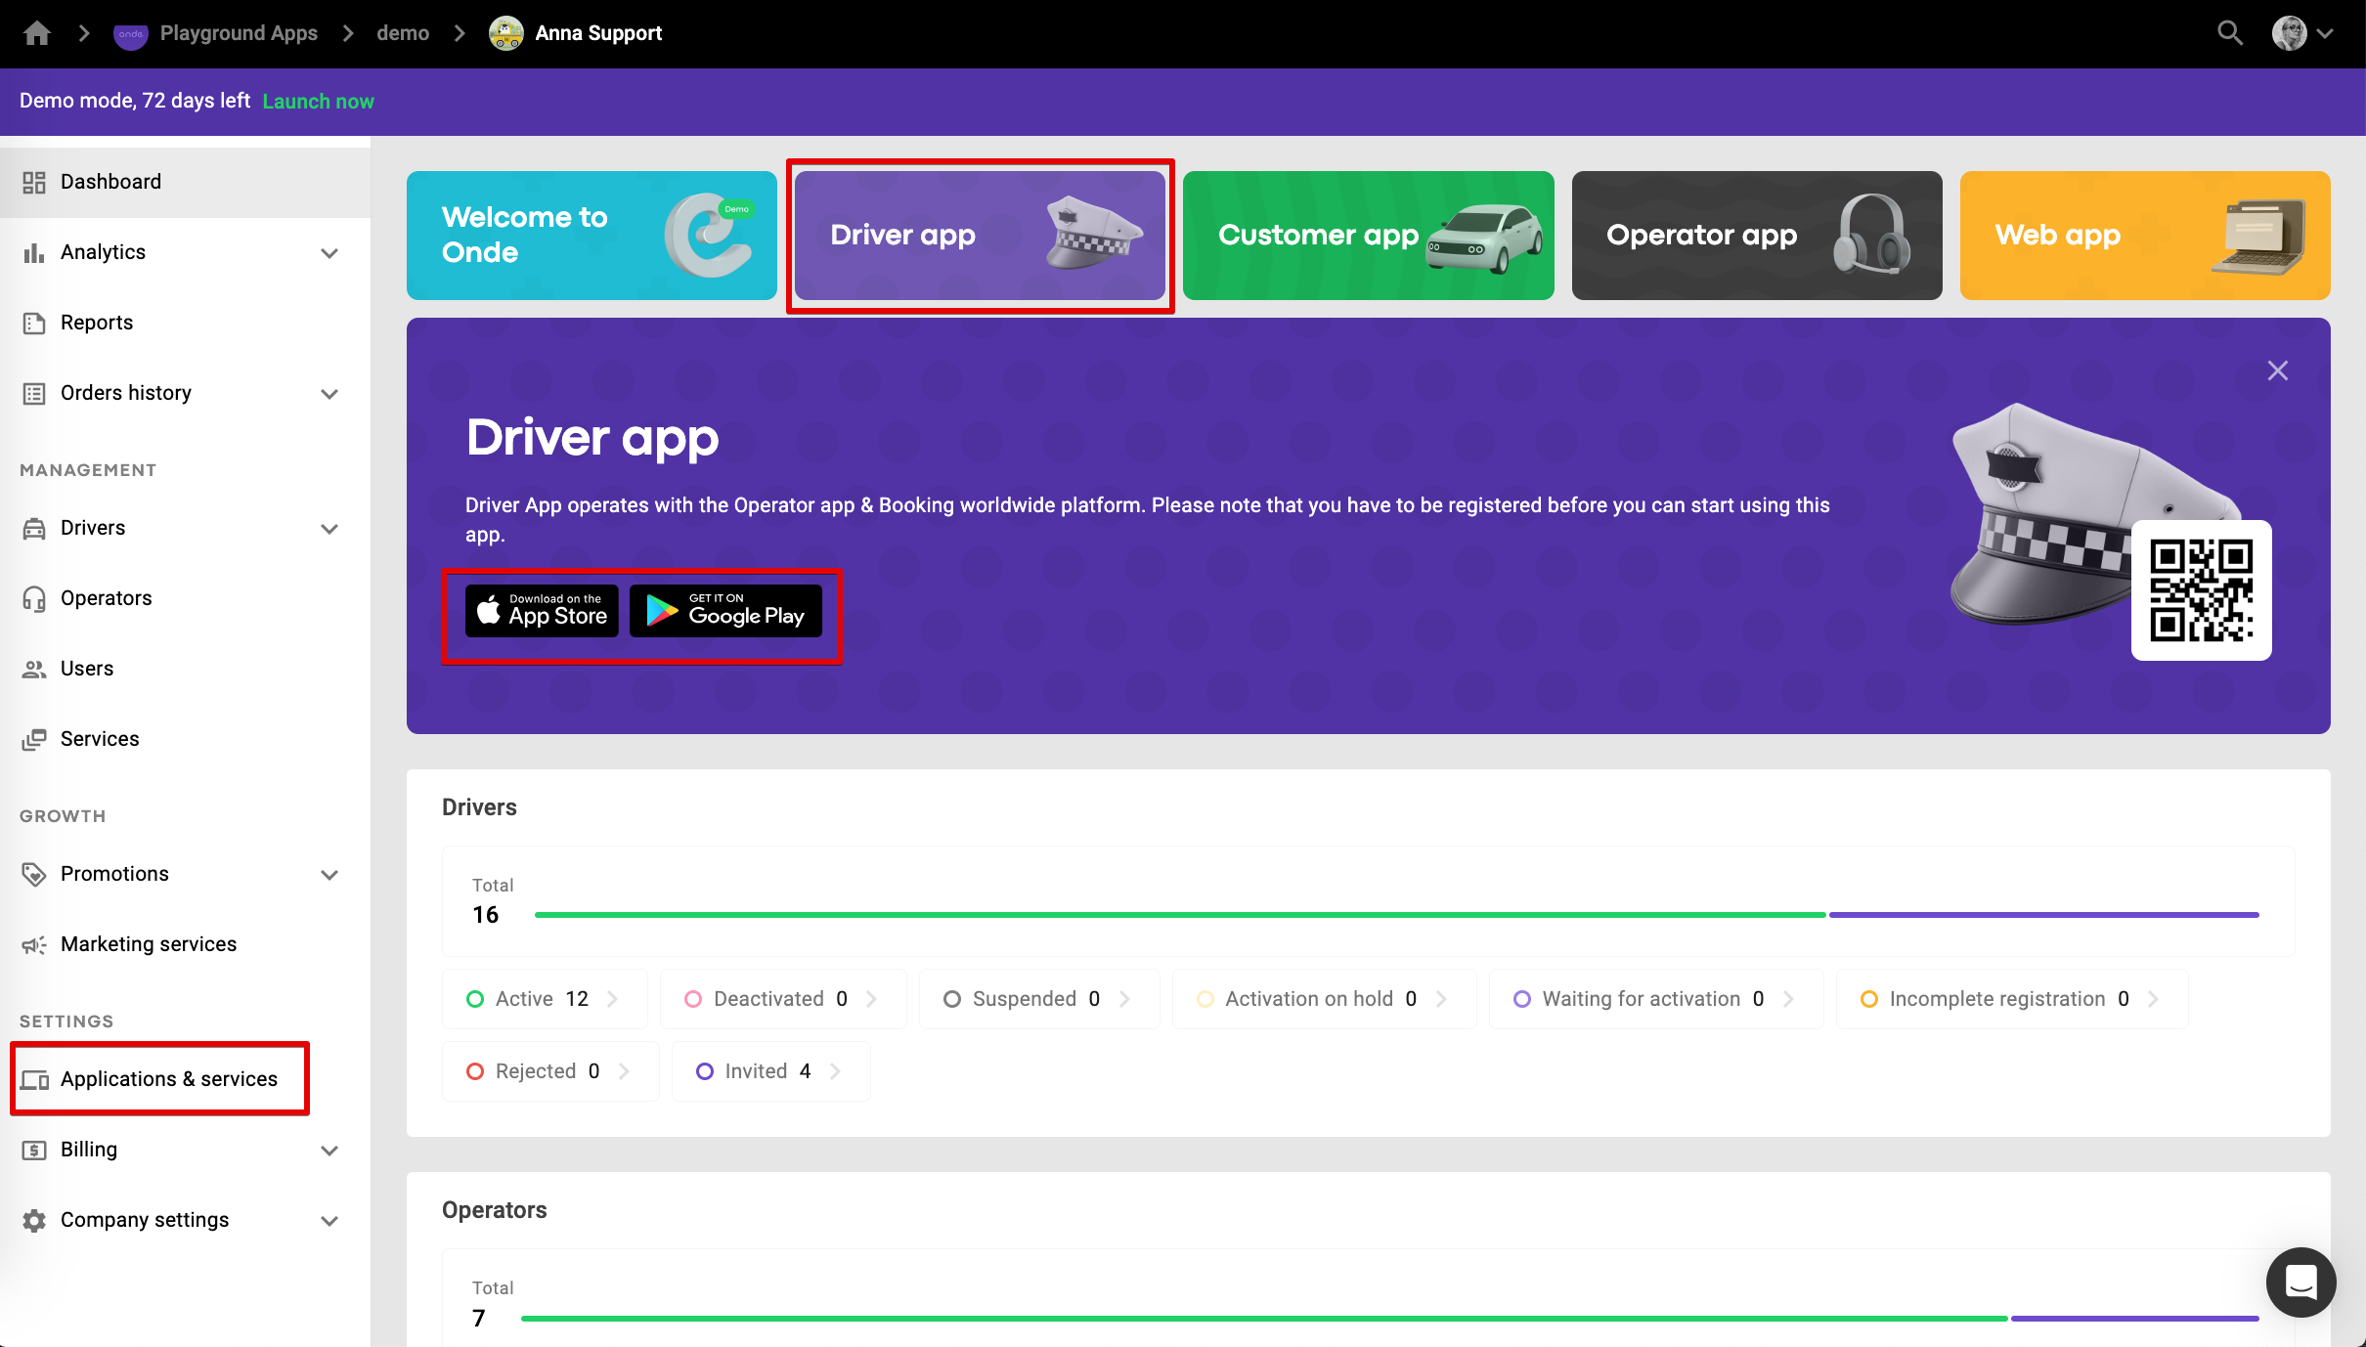Click the Users people icon
2366x1347 pixels.
[34, 669]
